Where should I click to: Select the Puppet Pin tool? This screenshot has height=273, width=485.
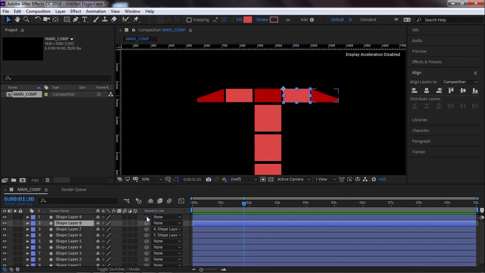[x=136, y=20]
